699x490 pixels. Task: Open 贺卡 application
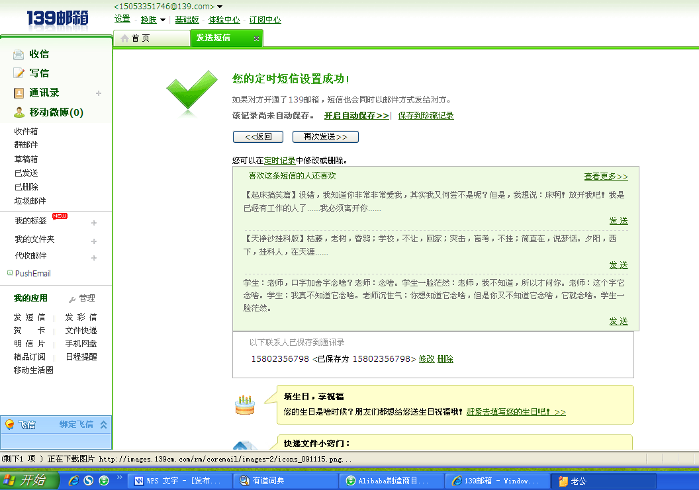(x=29, y=331)
